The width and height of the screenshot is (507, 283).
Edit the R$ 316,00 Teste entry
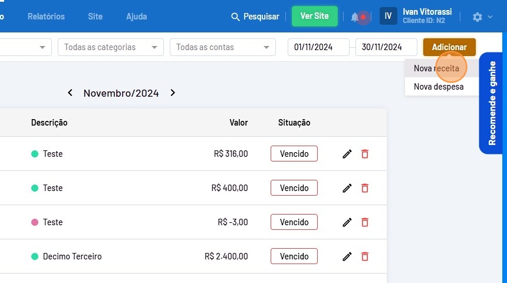coord(347,154)
